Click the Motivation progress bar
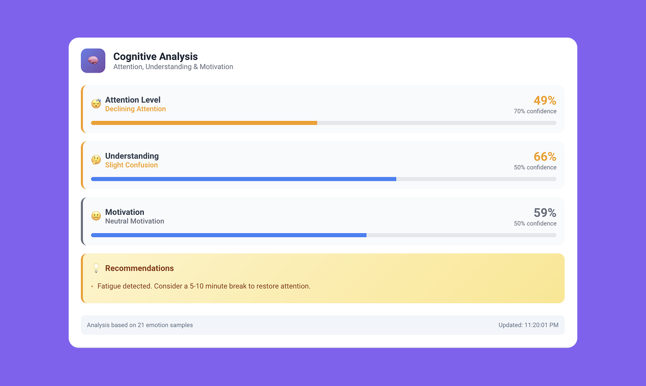This screenshot has width=646, height=386. 324,235
